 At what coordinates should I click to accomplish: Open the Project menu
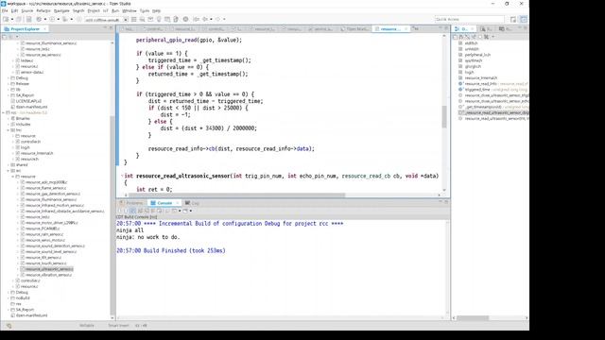coord(94,10)
